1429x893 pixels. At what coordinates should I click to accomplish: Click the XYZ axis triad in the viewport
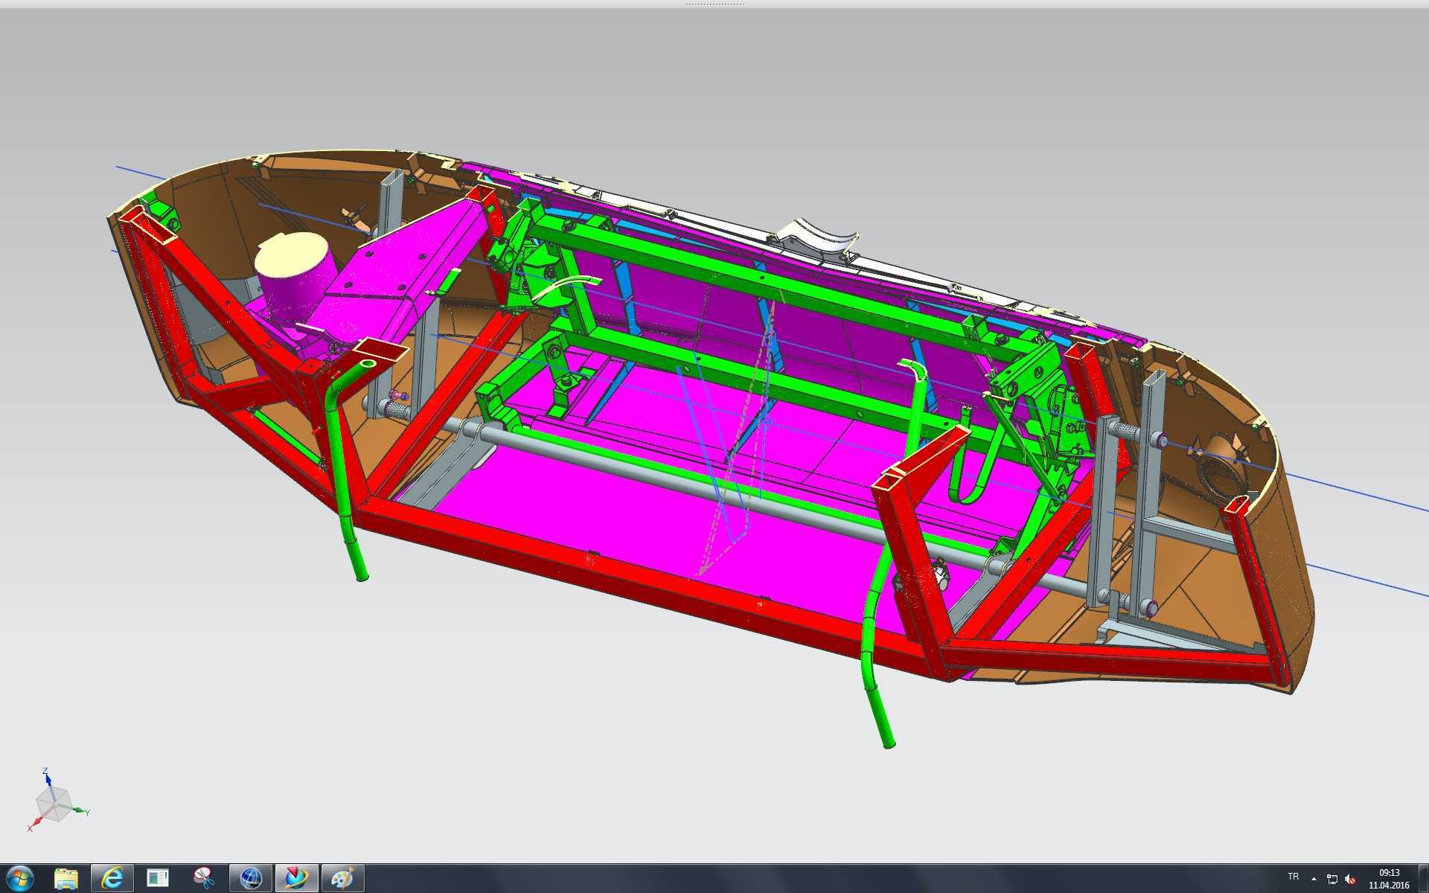tap(57, 801)
